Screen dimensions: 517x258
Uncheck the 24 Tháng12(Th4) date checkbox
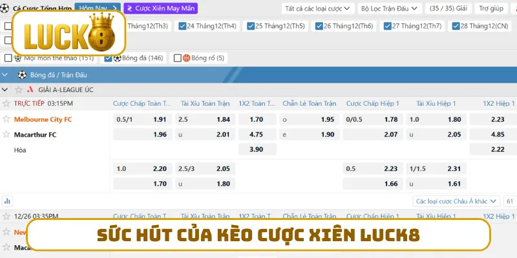(182, 26)
